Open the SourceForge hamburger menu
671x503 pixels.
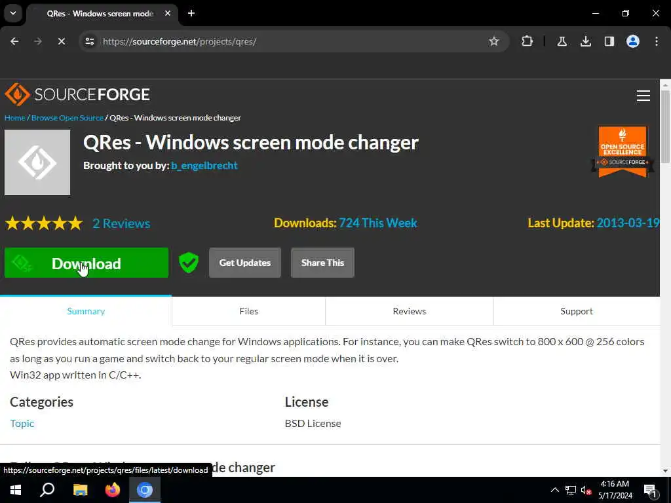coord(643,96)
